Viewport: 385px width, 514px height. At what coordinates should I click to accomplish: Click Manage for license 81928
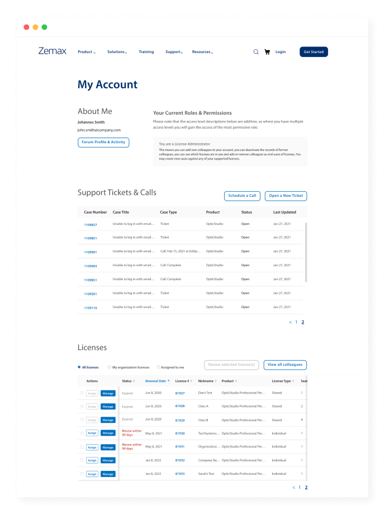tap(108, 407)
